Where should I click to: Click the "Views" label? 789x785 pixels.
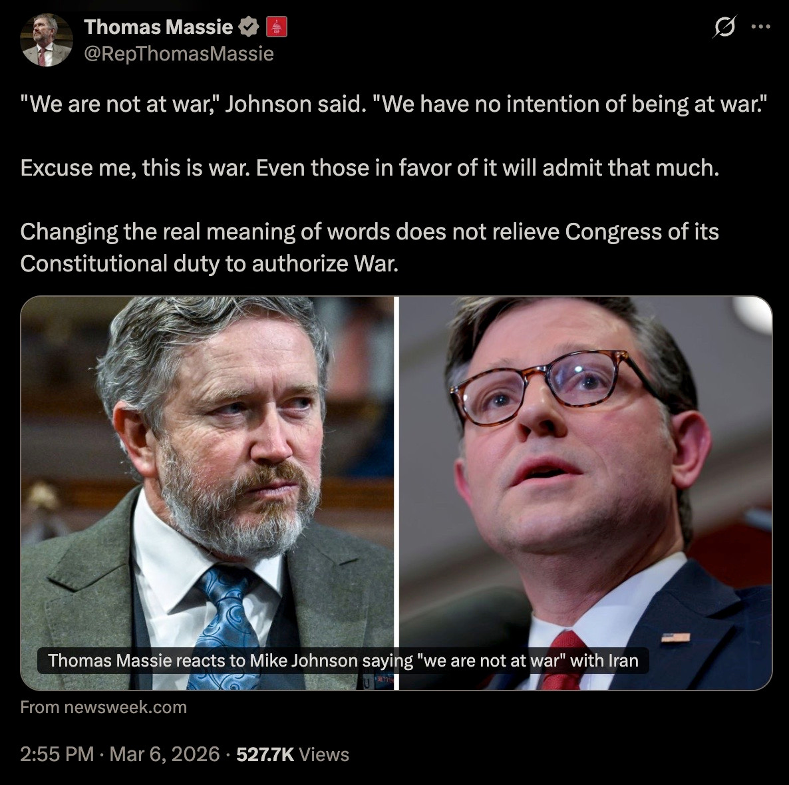[x=323, y=754]
